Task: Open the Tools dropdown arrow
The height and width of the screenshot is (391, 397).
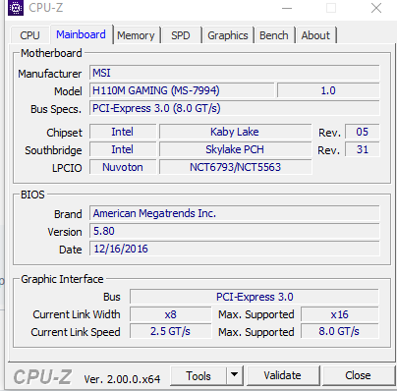Action: pos(234,375)
